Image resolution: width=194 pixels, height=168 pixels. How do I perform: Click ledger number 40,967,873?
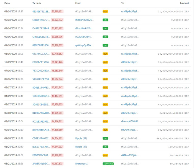pos(57,164)
